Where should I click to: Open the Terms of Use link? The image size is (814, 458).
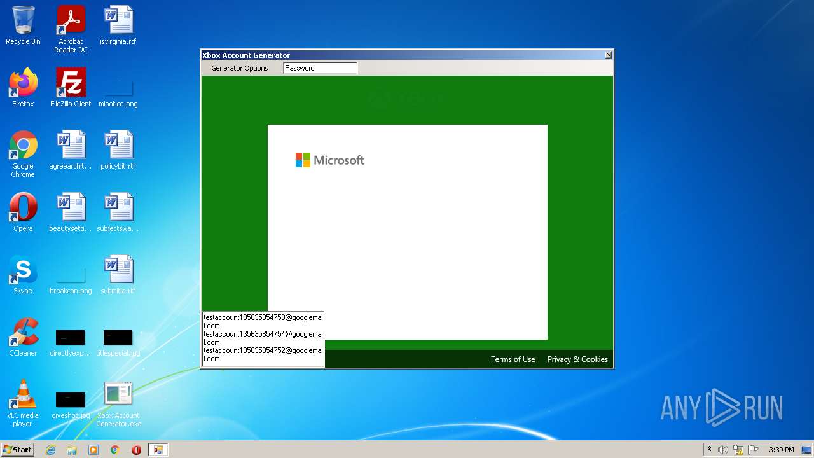[x=513, y=359]
